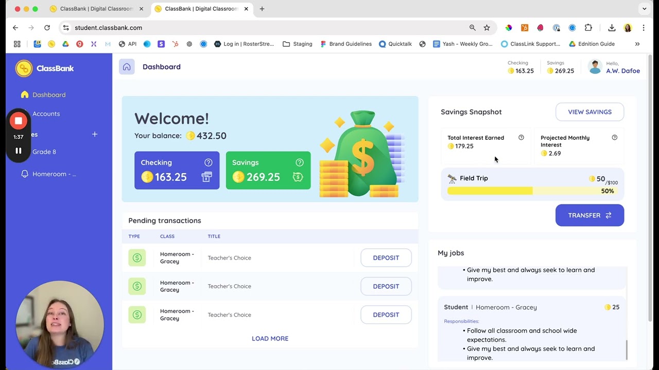Open the user profile avatar for A.W. Dafoe
Screen dimensions: 659x370
click(x=595, y=67)
